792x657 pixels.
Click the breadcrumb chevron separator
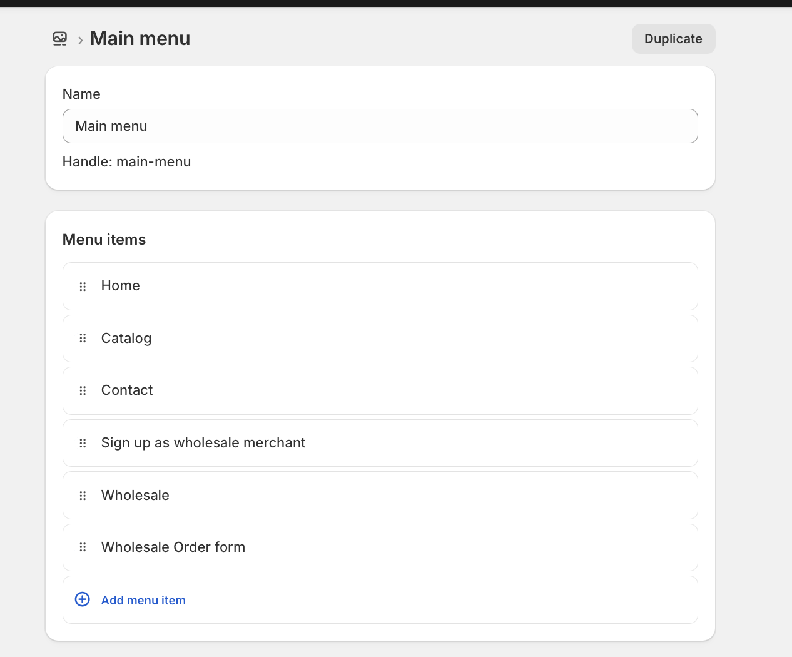80,41
